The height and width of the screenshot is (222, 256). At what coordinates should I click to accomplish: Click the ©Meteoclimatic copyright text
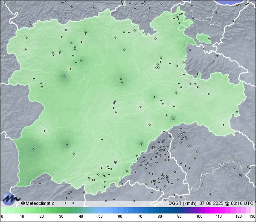[38, 203]
